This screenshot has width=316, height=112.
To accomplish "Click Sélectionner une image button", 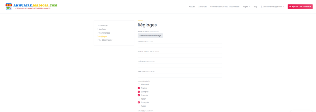I will (150, 36).
